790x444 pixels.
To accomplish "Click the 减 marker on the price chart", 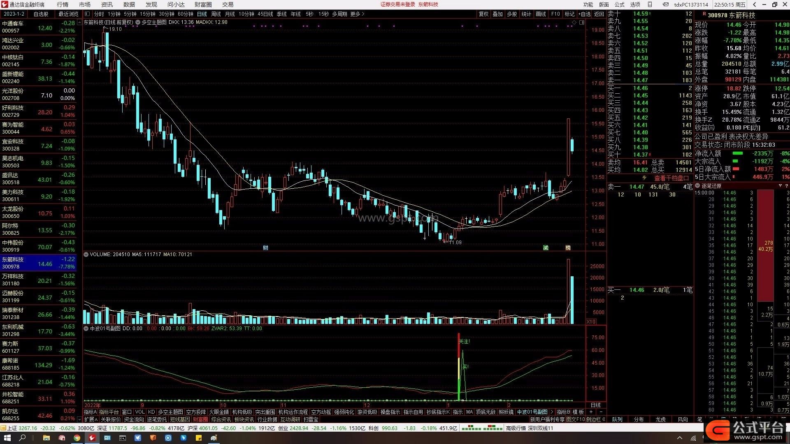I will coord(546,247).
